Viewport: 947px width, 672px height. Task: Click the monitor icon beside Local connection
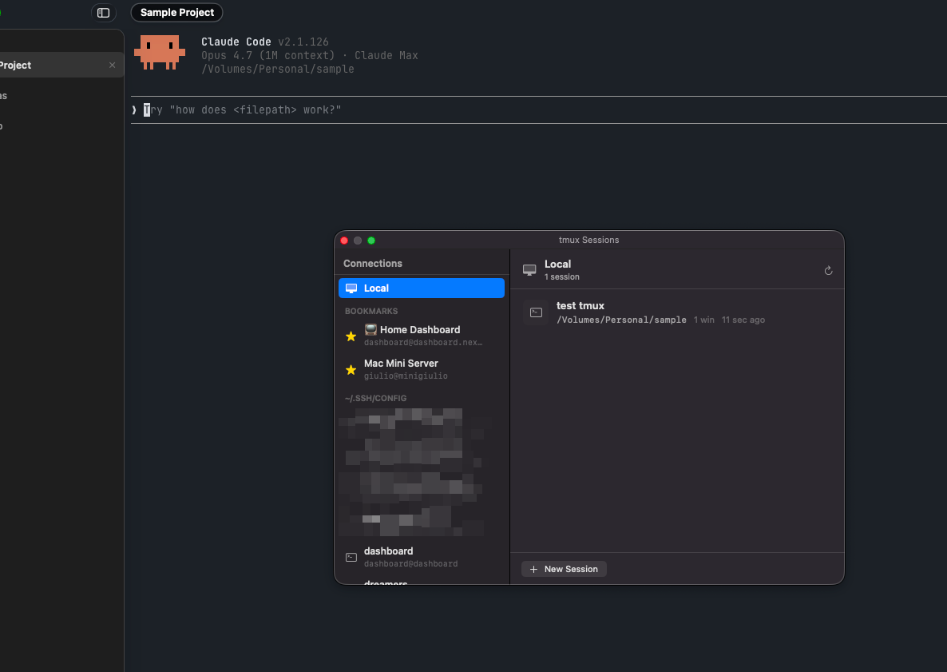(x=351, y=288)
